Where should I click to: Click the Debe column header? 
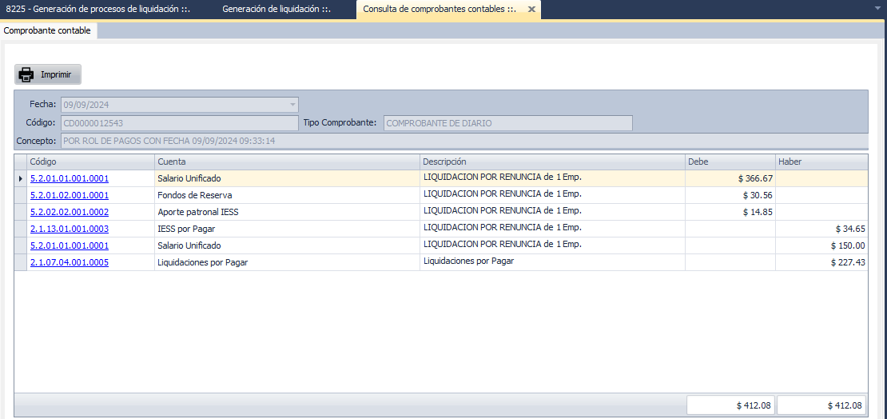tap(730, 162)
